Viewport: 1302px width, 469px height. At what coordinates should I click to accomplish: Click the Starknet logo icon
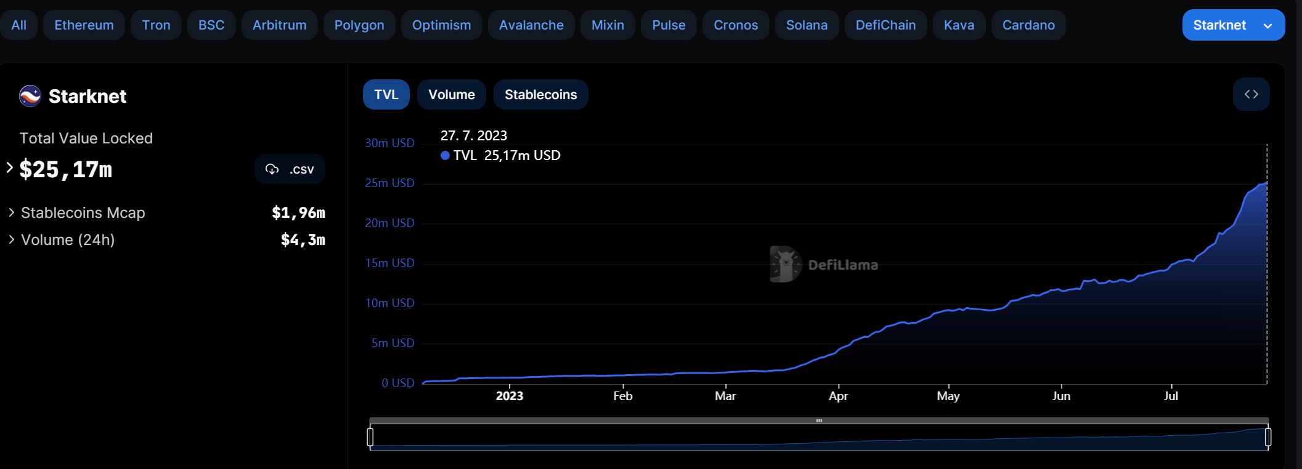(30, 96)
